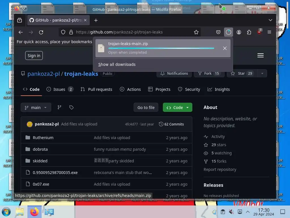Click the Notifications button
Screen dimensions: 290x218
point(174,74)
